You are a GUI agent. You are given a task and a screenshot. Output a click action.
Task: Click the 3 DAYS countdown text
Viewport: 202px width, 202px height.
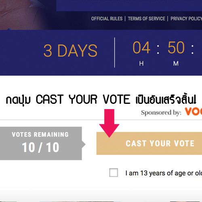tap(70, 50)
